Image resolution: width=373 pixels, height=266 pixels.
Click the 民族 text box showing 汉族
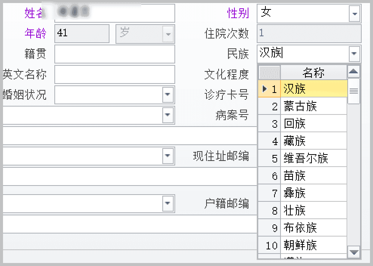(x=303, y=54)
